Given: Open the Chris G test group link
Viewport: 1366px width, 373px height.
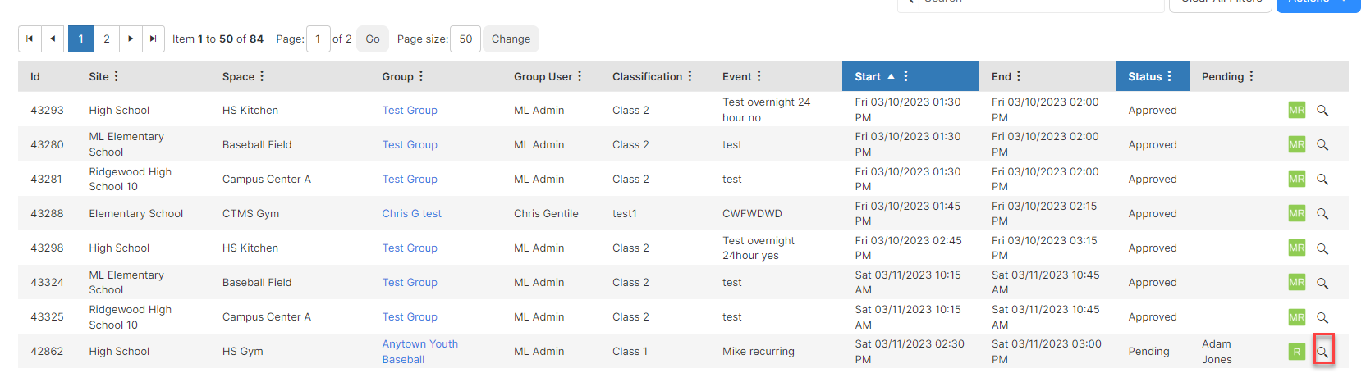Looking at the screenshot, I should pos(411,213).
